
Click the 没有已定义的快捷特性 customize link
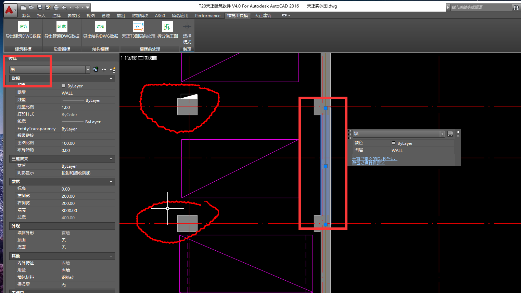[374, 161]
